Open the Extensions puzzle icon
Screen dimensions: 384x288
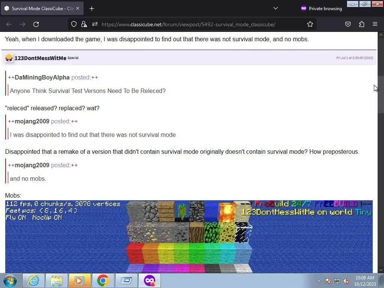tap(361, 24)
